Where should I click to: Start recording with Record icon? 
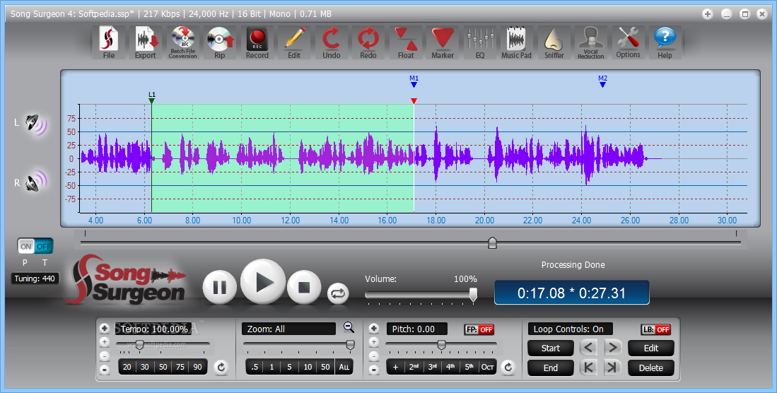(x=257, y=42)
